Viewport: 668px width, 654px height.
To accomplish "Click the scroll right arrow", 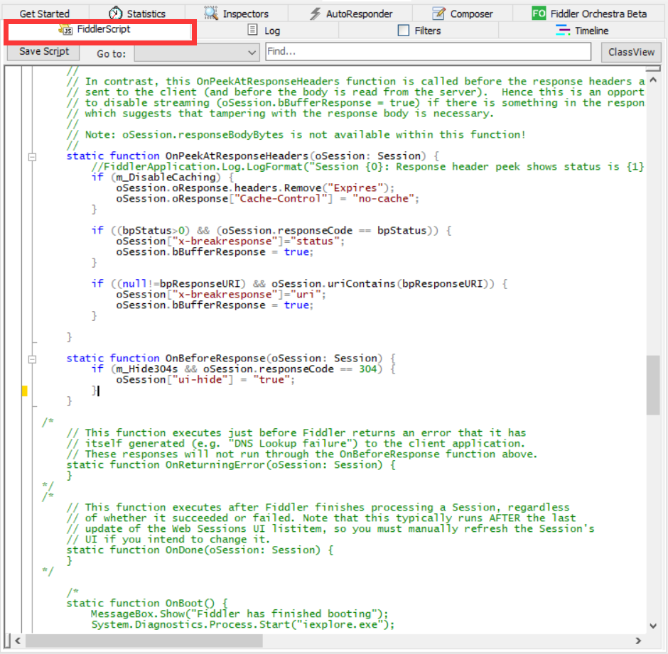I will 639,641.
